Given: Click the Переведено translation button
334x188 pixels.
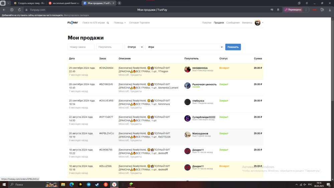Looking at the screenshot, I should point(293,10).
